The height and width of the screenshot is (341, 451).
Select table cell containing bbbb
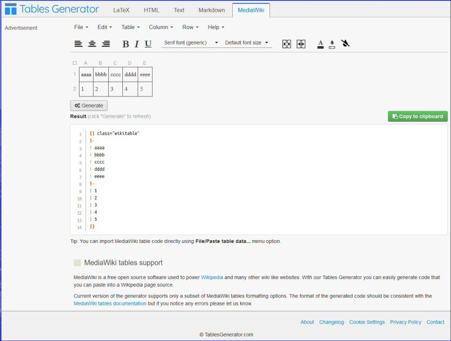(x=101, y=74)
